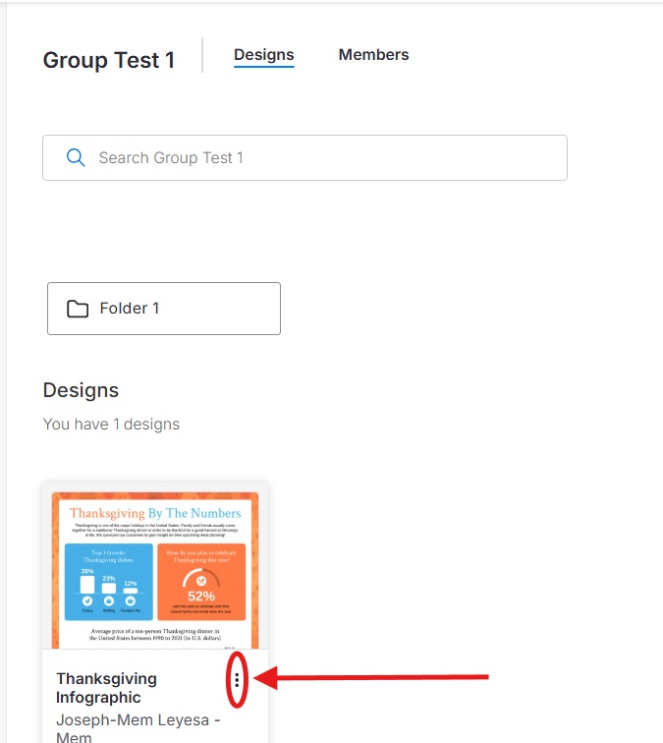The width and height of the screenshot is (663, 743).
Task: Open the three-dot menu on Thanksgiving Infographic
Action: [x=237, y=679]
